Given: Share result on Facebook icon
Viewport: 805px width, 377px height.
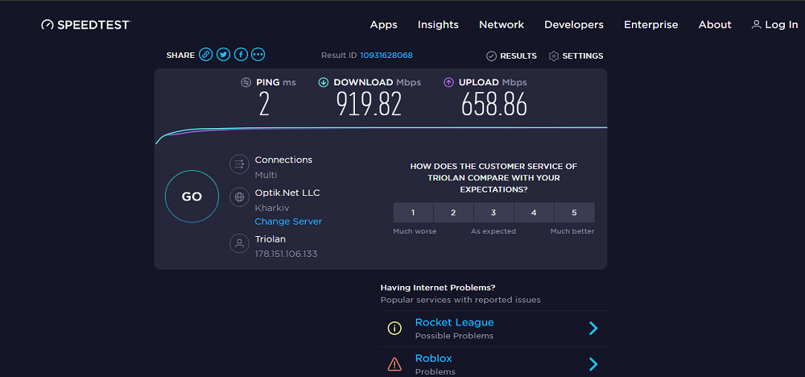Looking at the screenshot, I should [241, 55].
